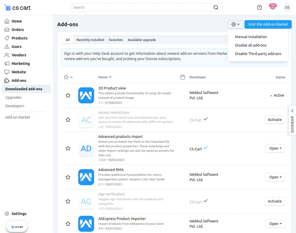
Task: Open the Website section from sidebar
Action: coord(19,72)
